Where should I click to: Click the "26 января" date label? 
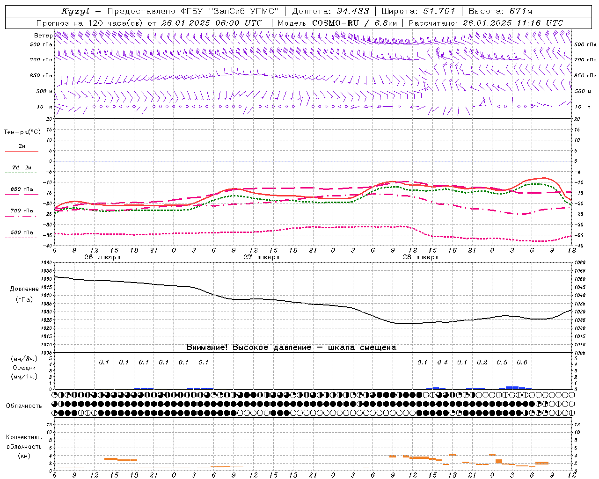pos(102,257)
